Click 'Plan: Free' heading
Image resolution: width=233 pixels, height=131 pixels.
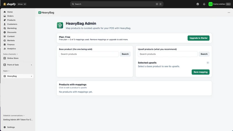tap(64, 37)
